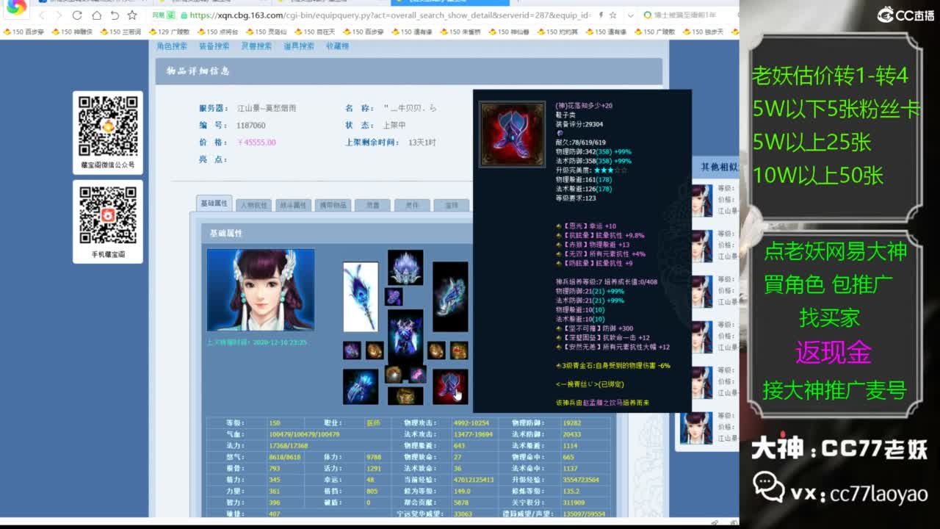The width and height of the screenshot is (940, 529).
Task: Select the small purple item below the helmet
Action: pos(394,297)
